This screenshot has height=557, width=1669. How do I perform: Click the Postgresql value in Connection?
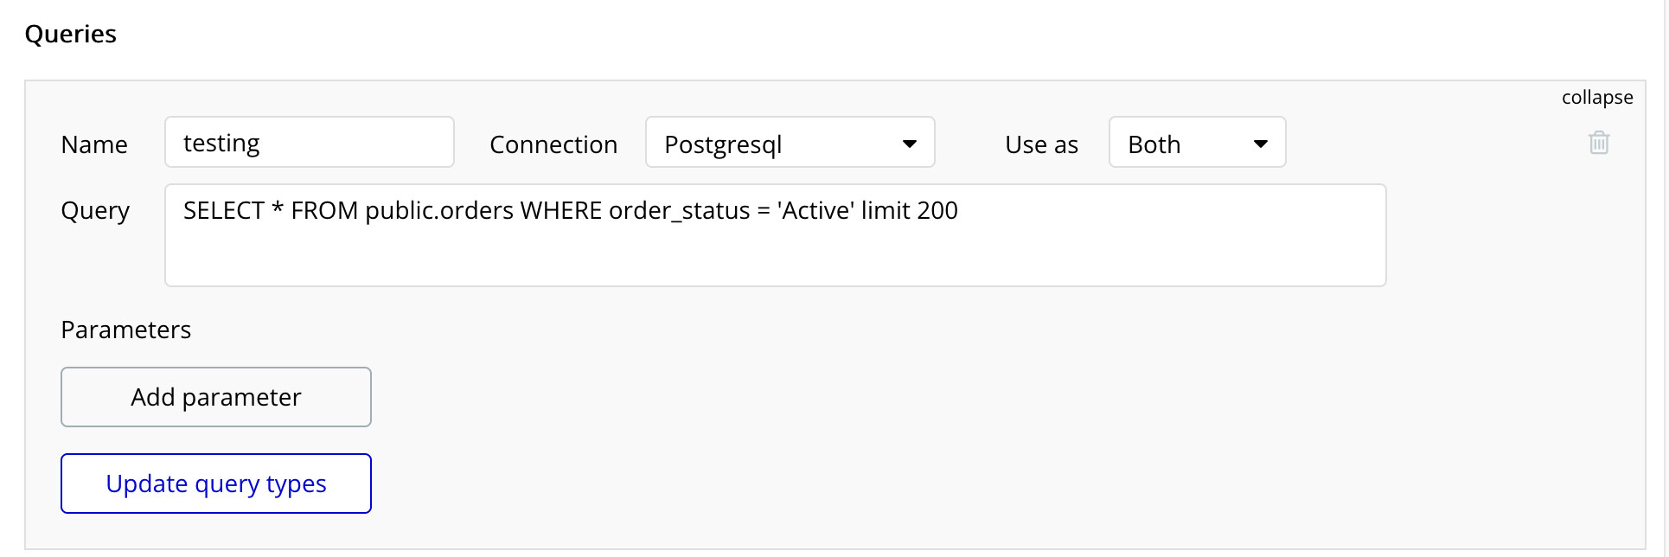pyautogui.click(x=723, y=144)
